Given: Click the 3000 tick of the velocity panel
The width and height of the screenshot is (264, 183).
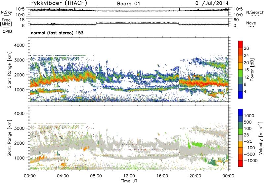Looking at the screenshot, I should click(19, 128).
